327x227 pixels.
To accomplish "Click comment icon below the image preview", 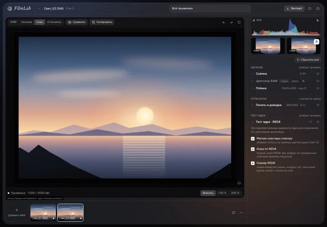I will [x=239, y=183].
